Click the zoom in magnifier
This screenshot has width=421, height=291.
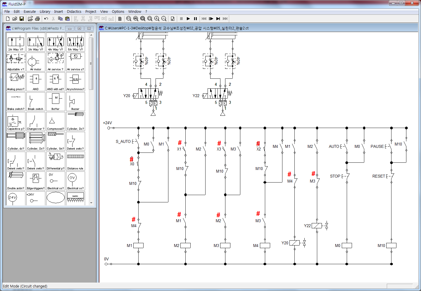[157, 19]
